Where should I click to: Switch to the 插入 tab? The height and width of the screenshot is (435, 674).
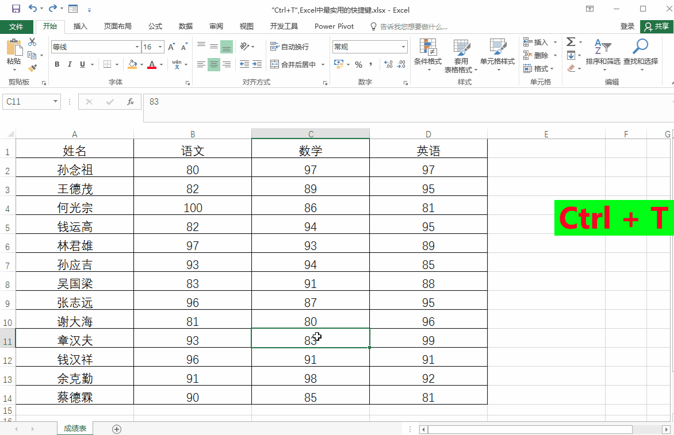coord(80,26)
